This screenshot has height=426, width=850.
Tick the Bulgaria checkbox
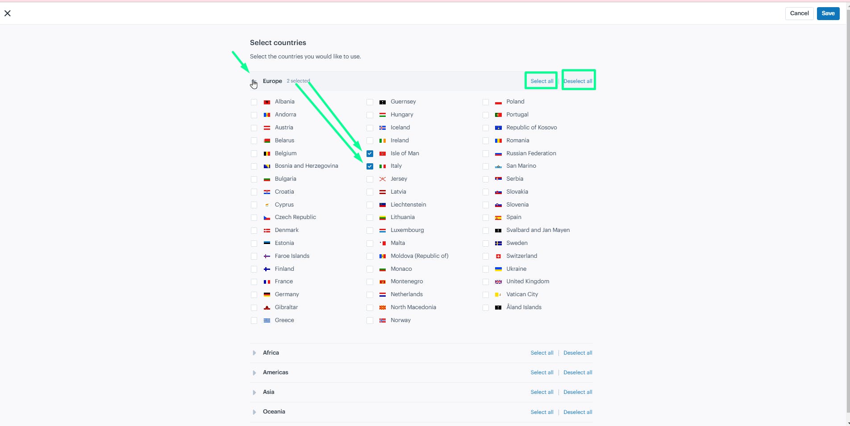(254, 179)
